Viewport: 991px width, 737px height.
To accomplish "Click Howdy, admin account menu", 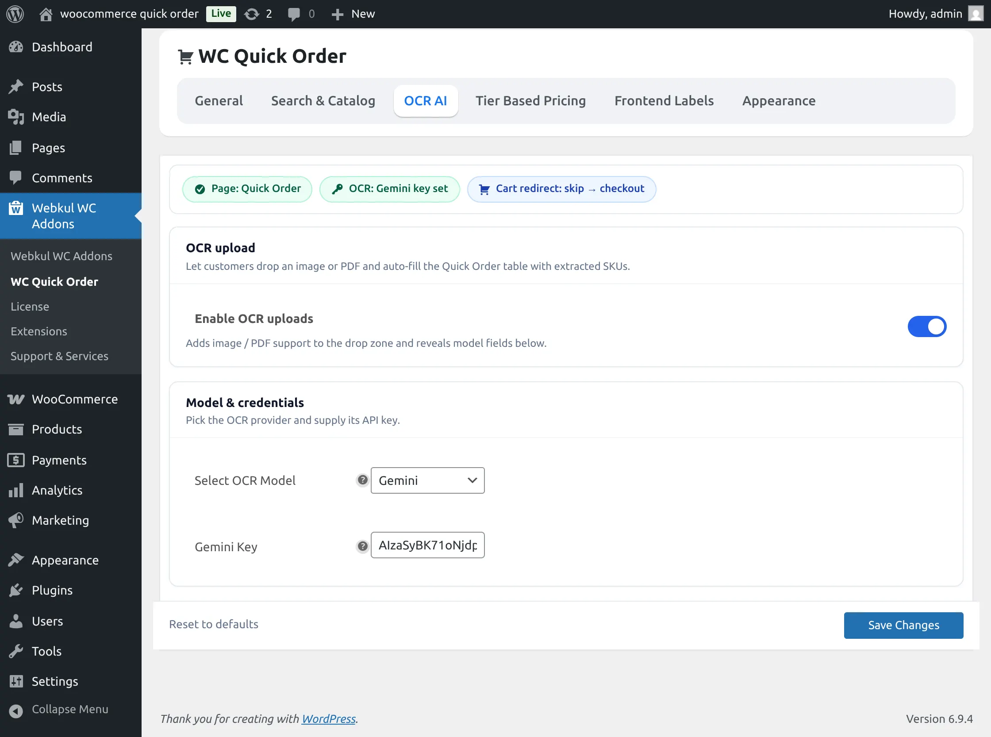I will pos(936,14).
